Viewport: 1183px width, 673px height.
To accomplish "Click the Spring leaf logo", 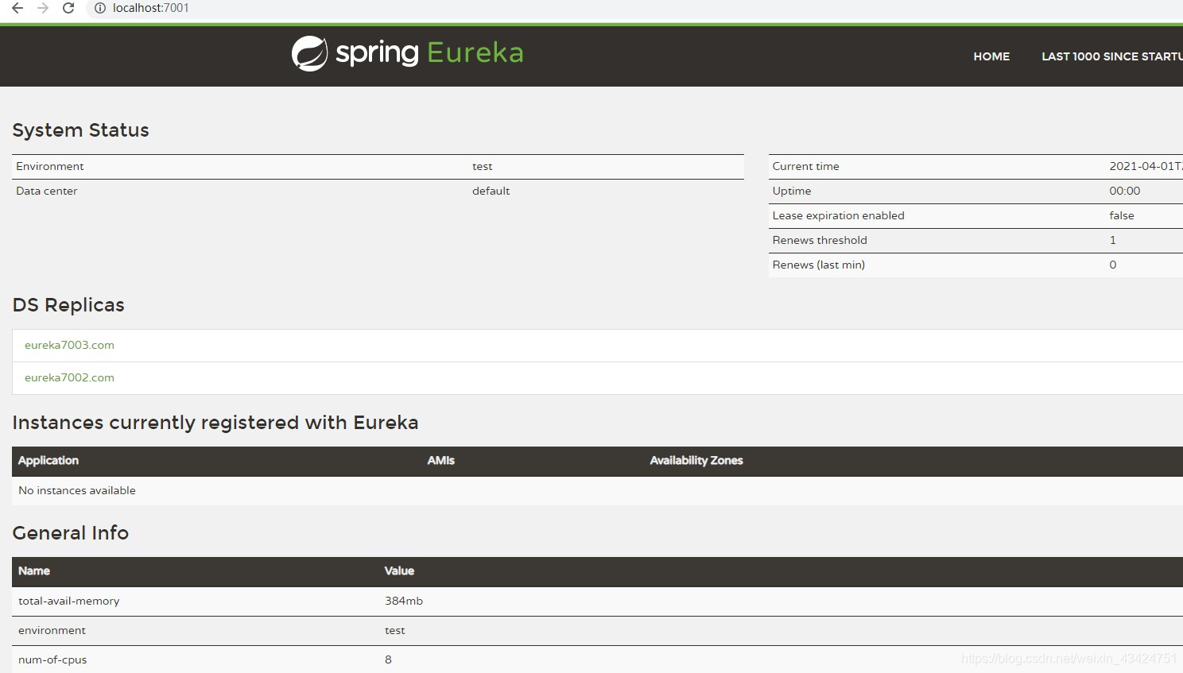I will pyautogui.click(x=309, y=53).
